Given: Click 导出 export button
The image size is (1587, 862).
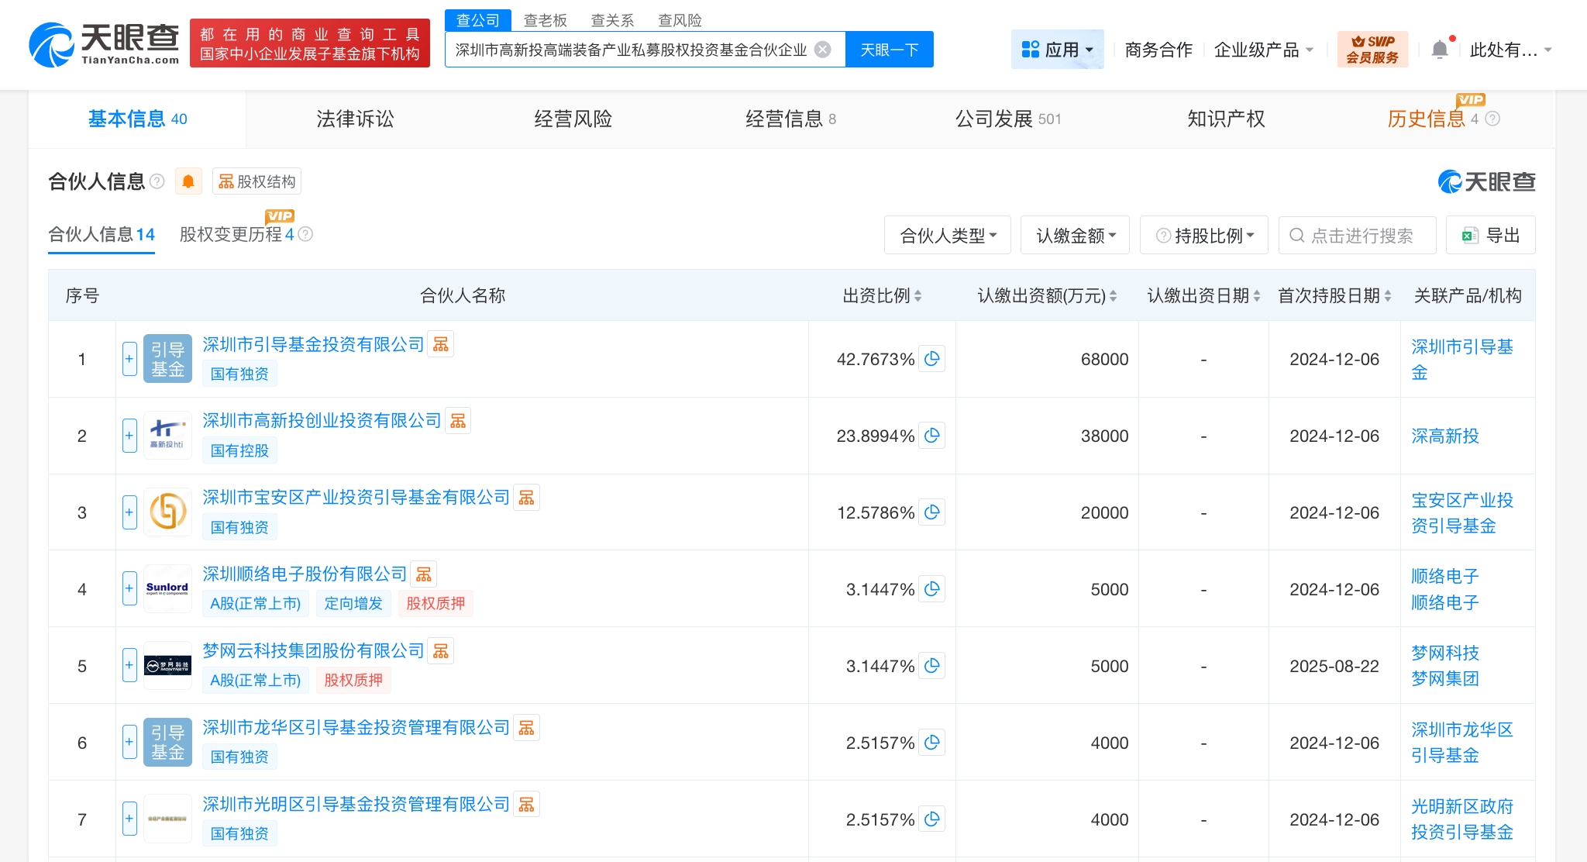Looking at the screenshot, I should pos(1490,235).
